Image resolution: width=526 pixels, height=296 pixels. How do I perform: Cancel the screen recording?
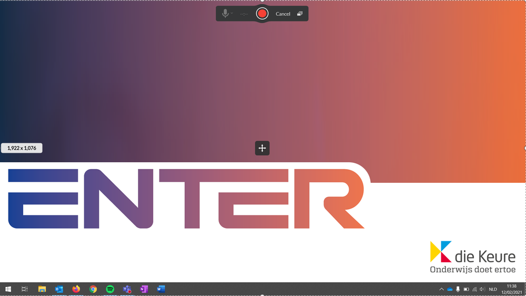[283, 14]
